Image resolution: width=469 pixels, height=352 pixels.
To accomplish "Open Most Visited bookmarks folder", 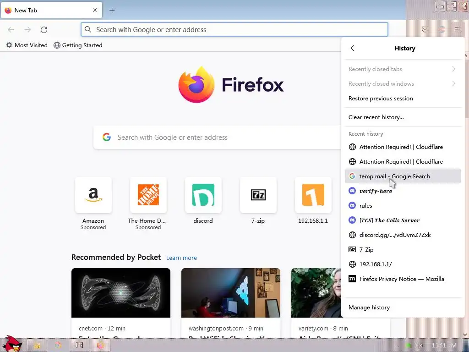I will coord(27,45).
